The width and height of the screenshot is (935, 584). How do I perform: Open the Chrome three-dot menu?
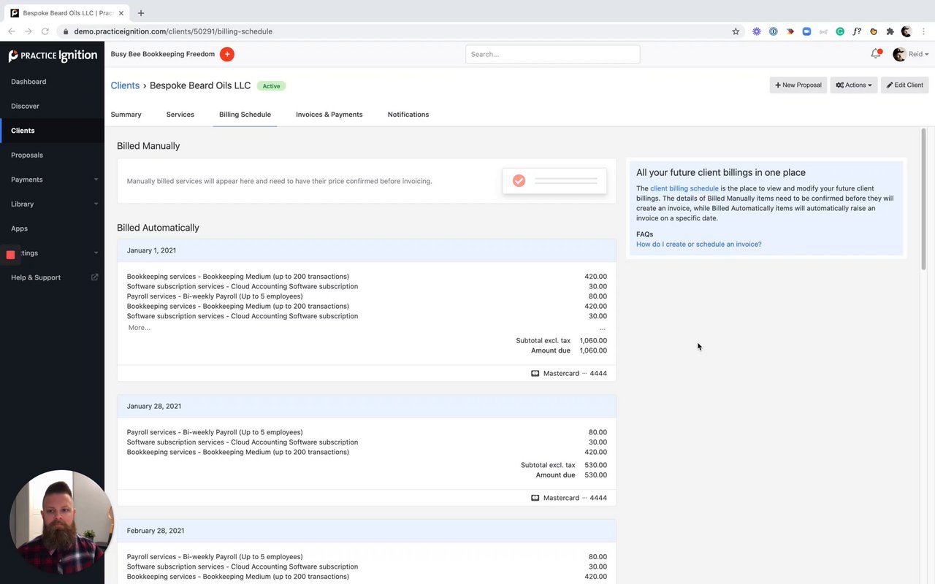click(923, 31)
